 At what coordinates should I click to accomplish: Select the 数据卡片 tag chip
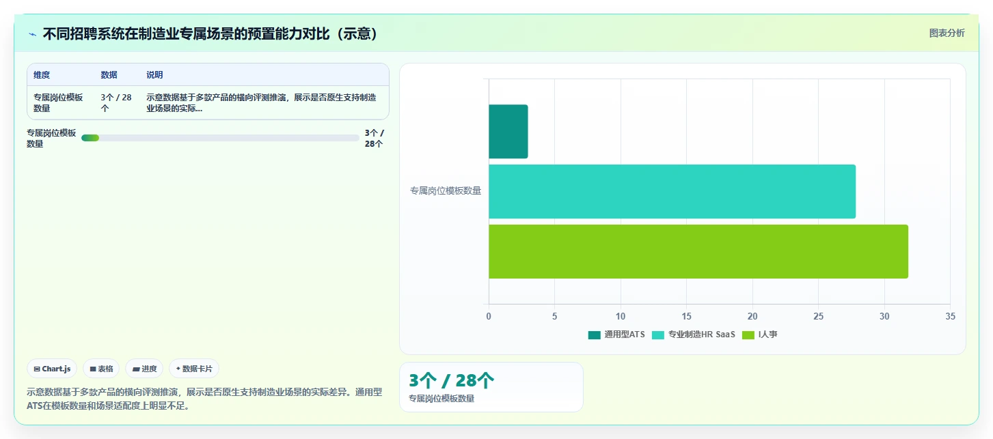point(194,369)
